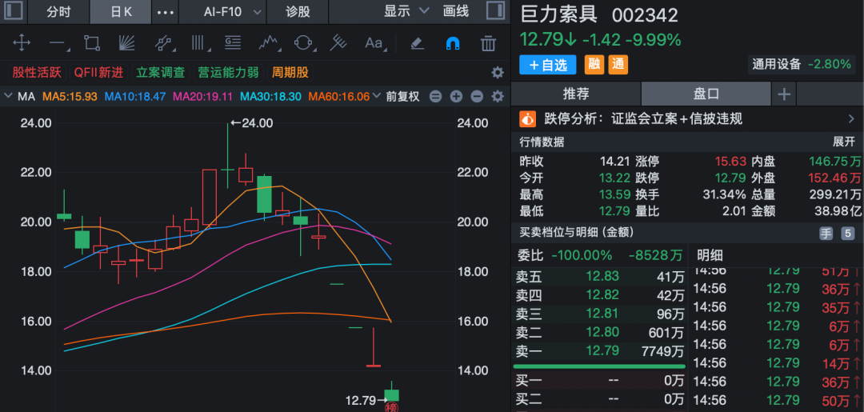Open the more periods ellipsis menu
Viewport: 864px width, 412px height.
[166, 11]
